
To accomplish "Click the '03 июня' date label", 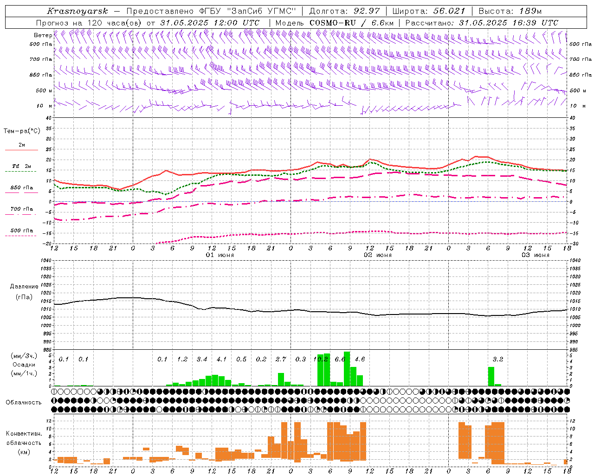I will point(536,255).
